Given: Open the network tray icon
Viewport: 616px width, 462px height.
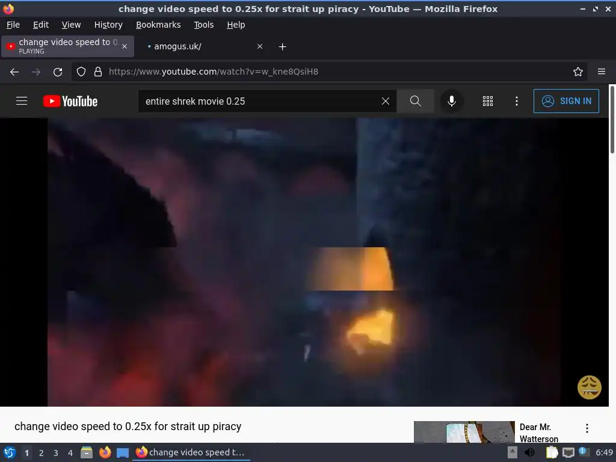Looking at the screenshot, I should point(568,452).
